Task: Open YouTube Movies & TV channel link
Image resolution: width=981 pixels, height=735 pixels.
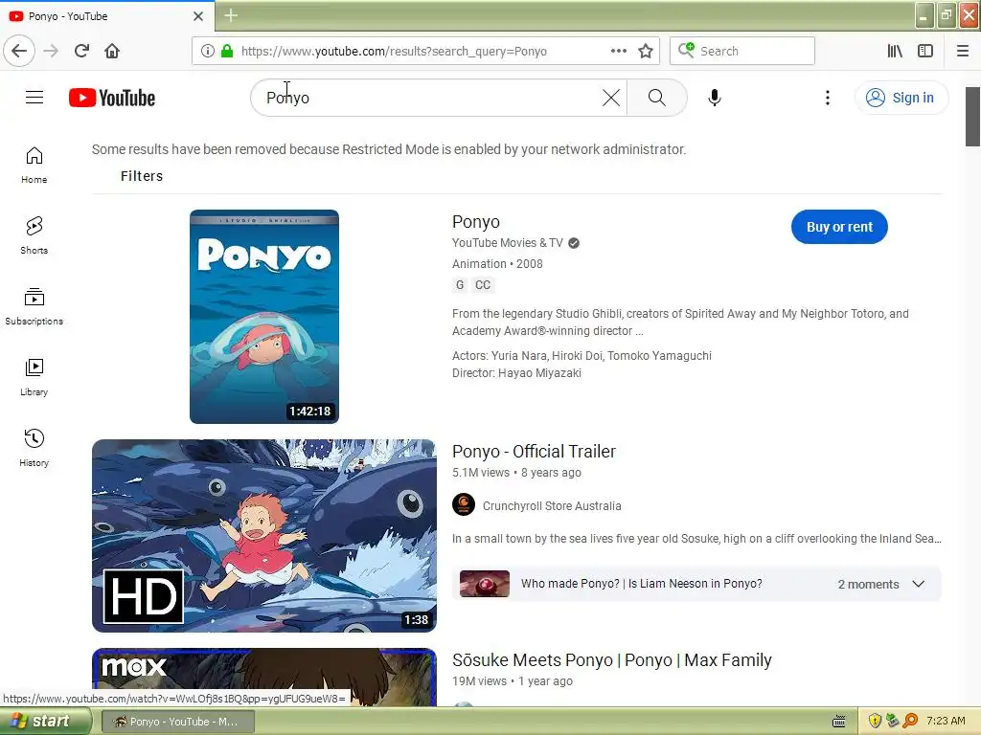Action: click(x=508, y=242)
